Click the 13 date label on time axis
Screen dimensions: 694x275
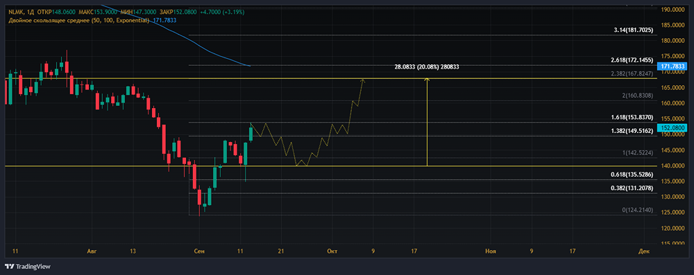click(x=133, y=251)
